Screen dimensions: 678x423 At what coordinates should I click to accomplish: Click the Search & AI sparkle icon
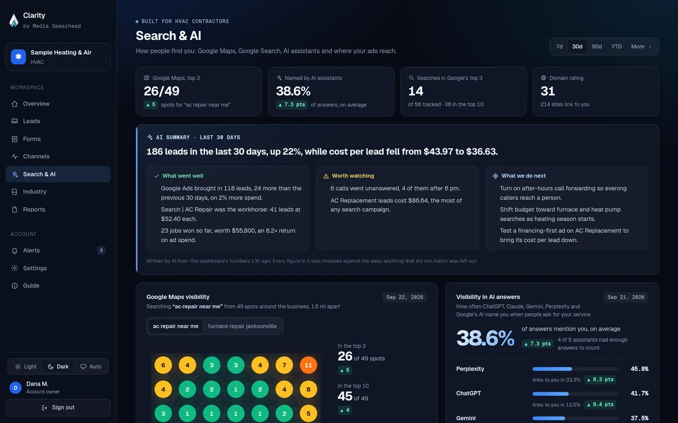[x=15, y=174]
